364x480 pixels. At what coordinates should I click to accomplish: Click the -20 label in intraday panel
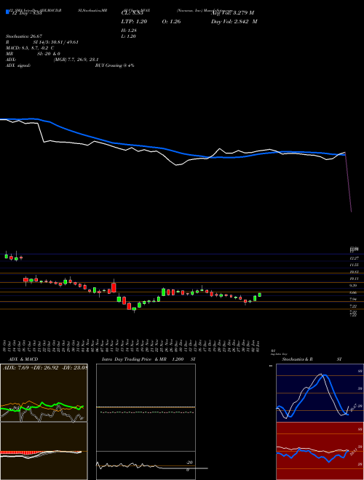(x=190, y=463)
